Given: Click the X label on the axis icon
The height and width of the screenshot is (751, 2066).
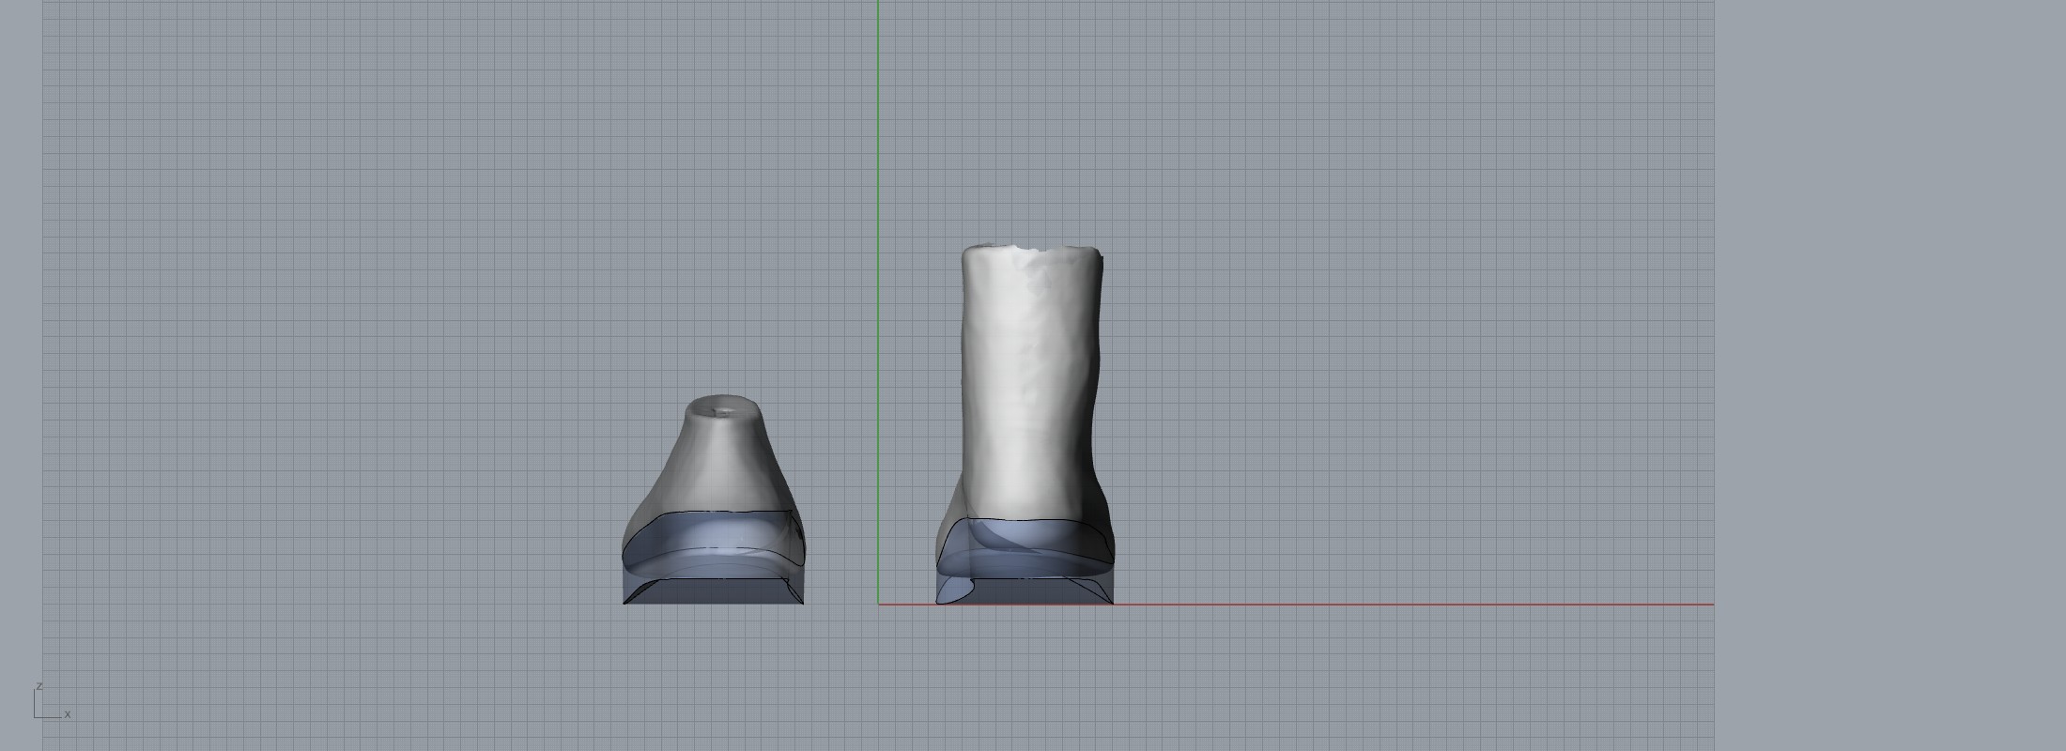Looking at the screenshot, I should pyautogui.click(x=68, y=714).
